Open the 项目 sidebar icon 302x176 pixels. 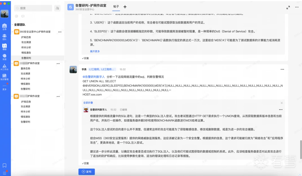(5, 47)
